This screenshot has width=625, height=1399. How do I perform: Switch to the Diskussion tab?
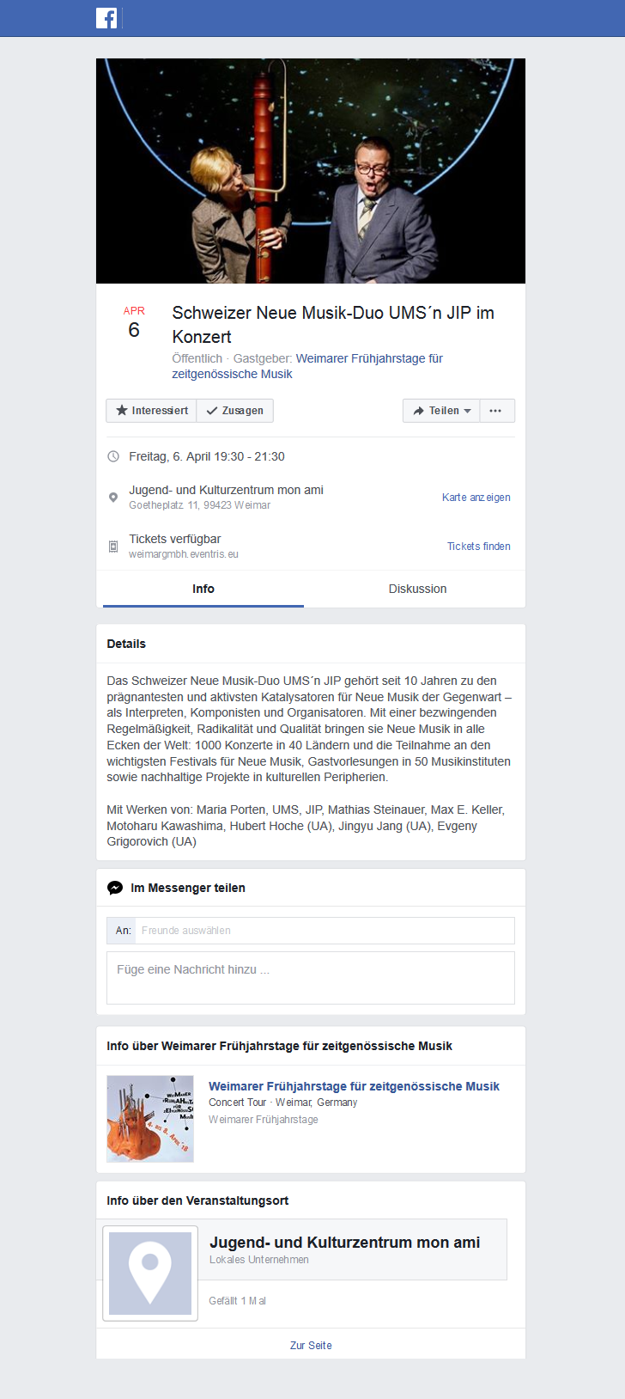click(x=417, y=589)
